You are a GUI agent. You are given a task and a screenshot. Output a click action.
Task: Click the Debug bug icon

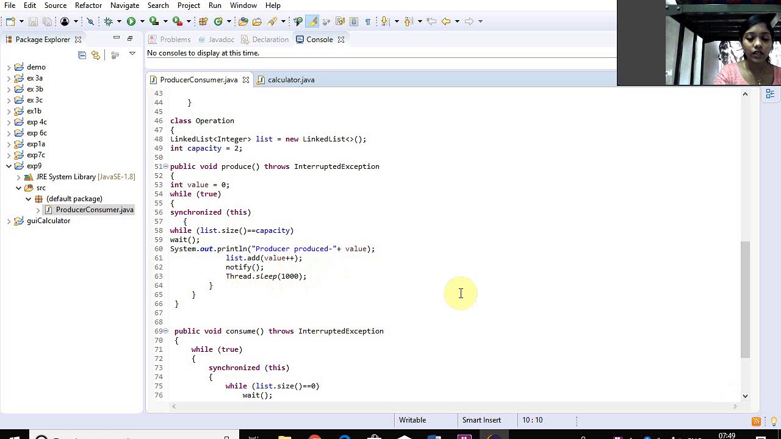tap(108, 21)
